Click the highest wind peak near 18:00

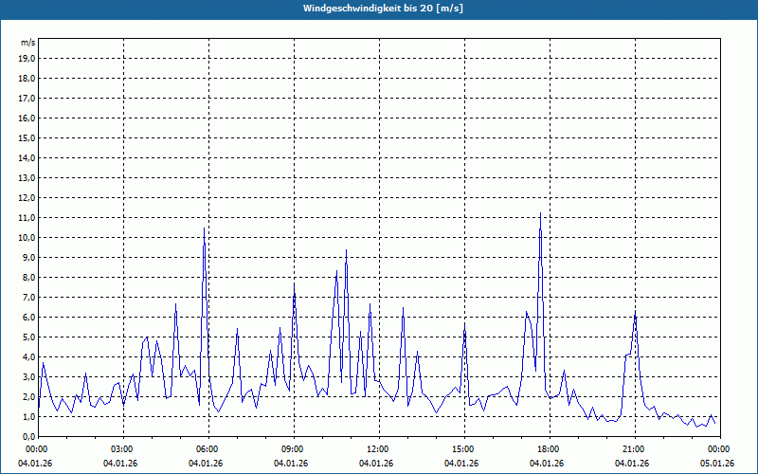point(540,214)
